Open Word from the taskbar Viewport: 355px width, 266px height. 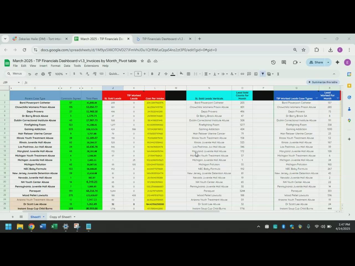tap(43, 227)
